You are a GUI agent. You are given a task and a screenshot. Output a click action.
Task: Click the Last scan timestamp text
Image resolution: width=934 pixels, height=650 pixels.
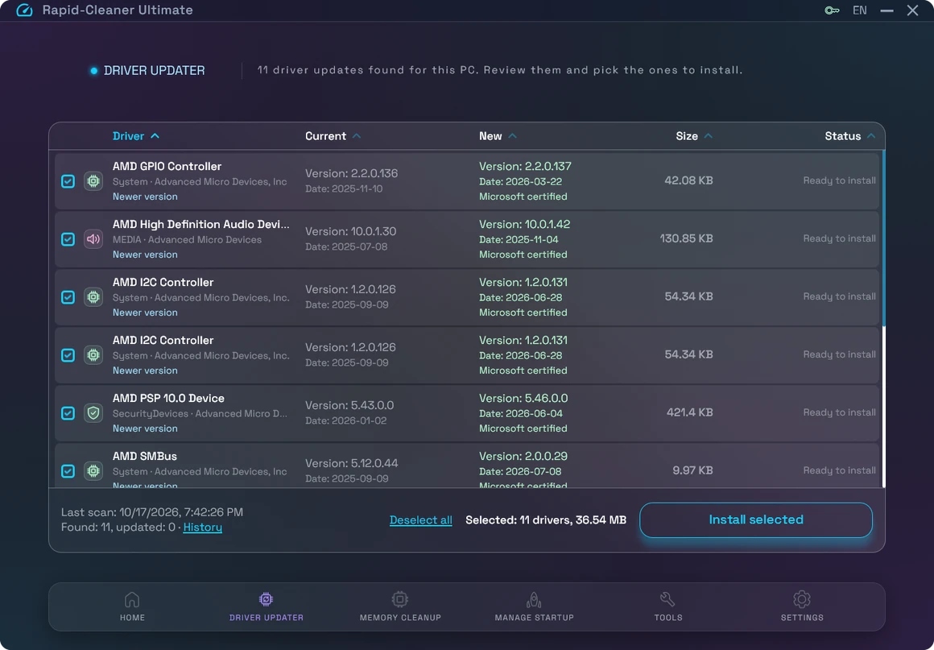(x=152, y=511)
